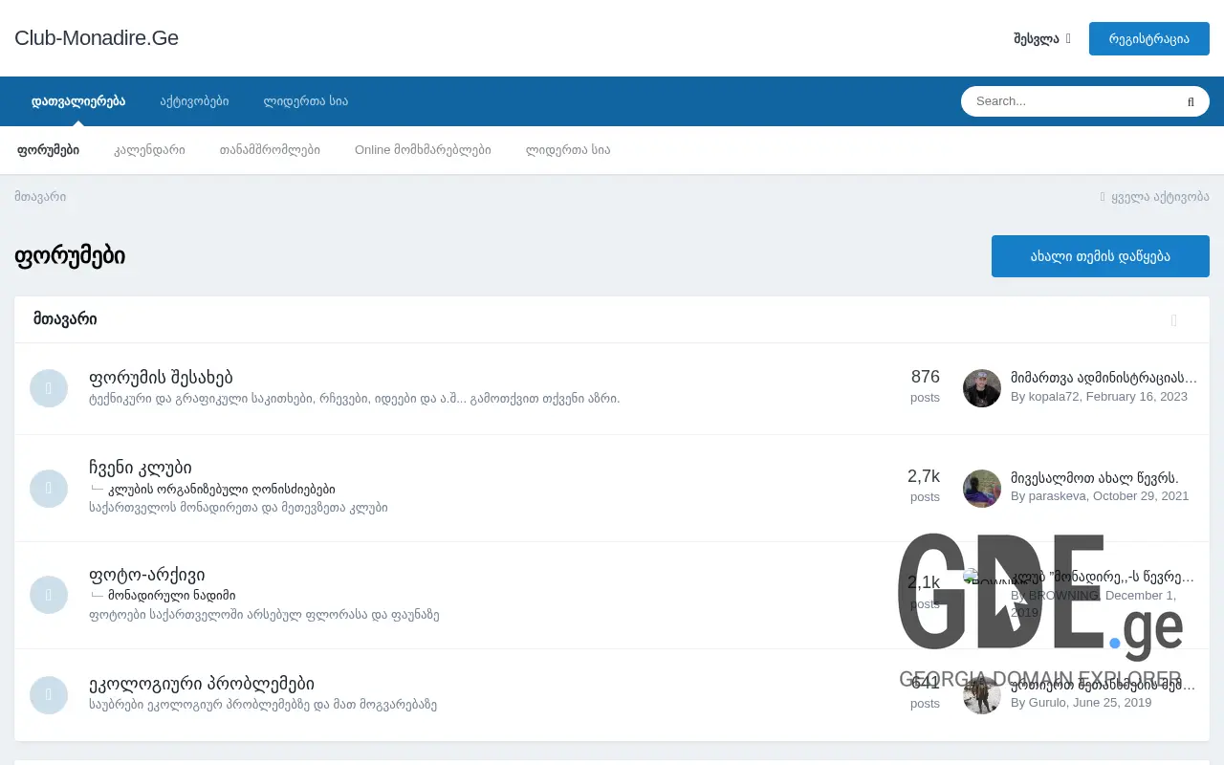Click "ახალი თემის დაწყება" button
The width and height of the screenshot is (1224, 765).
(1100, 255)
